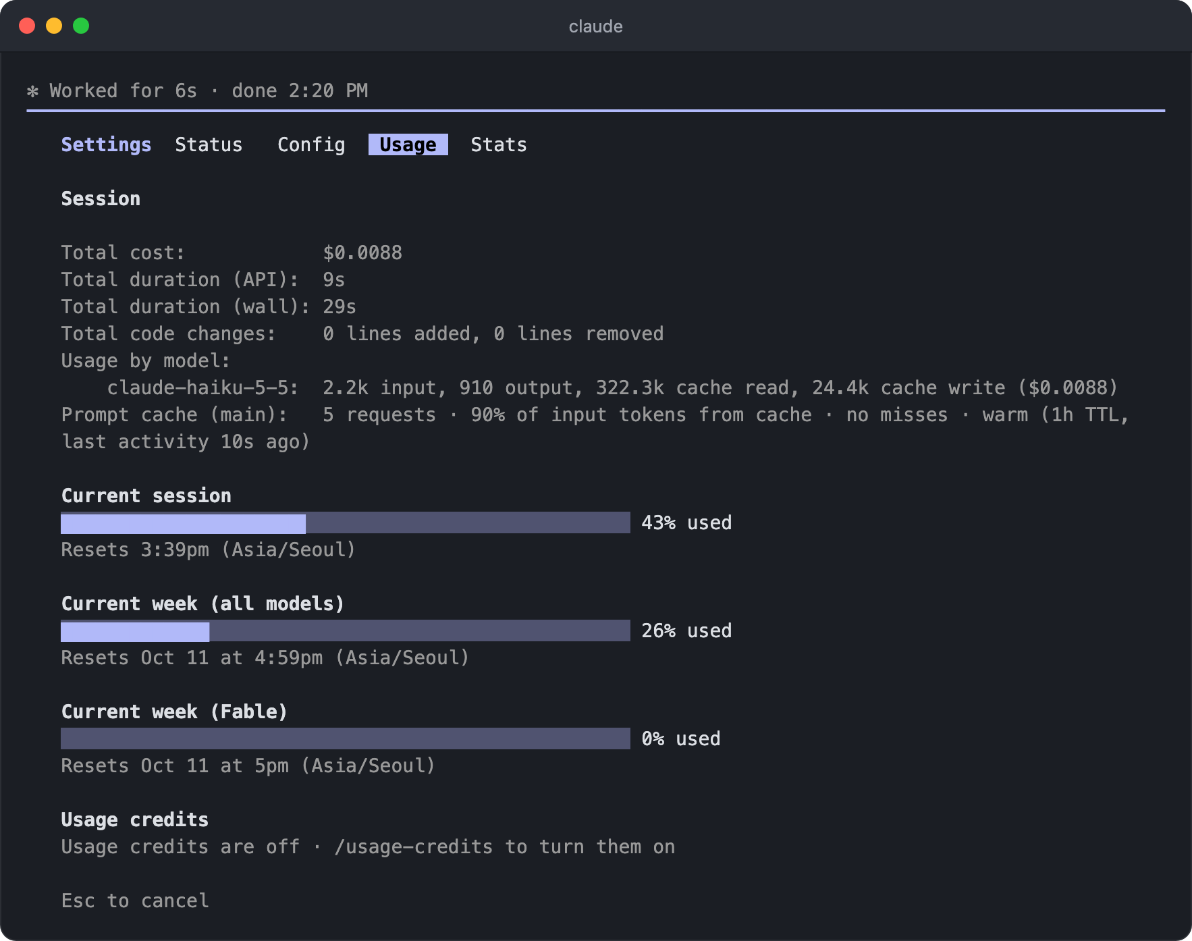Viewport: 1192px width, 941px height.
Task: Click the Current session usage bar
Action: point(346,522)
